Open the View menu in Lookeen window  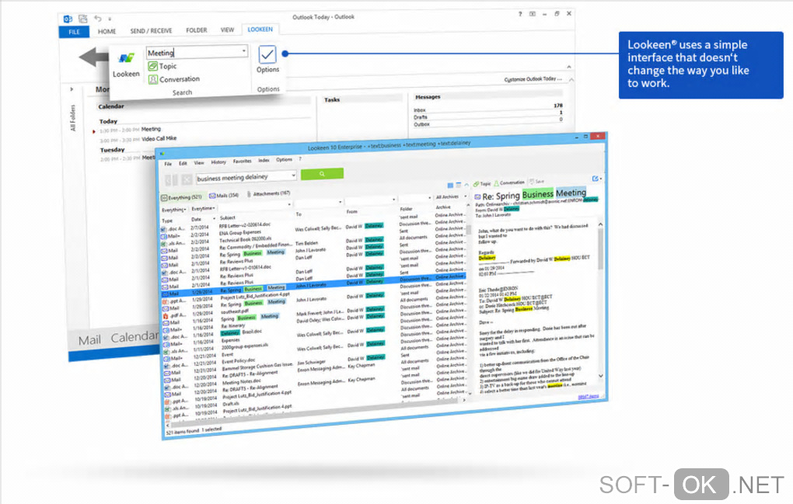coord(199,162)
